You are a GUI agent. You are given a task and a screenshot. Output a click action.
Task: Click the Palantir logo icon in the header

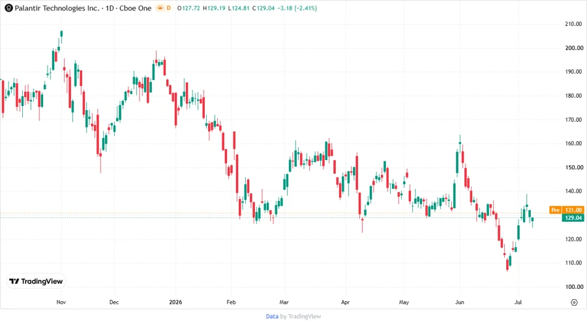[x=8, y=8]
